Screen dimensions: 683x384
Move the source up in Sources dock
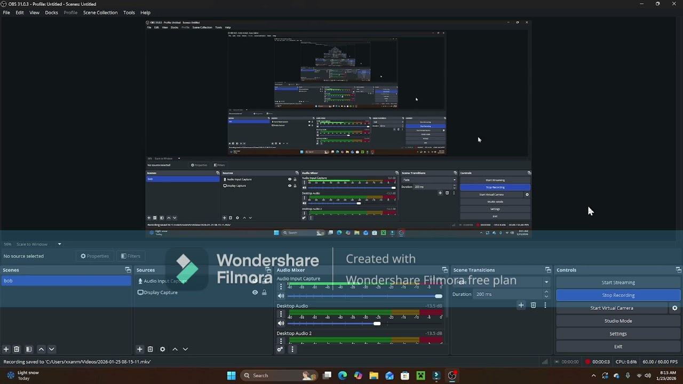coord(174,349)
